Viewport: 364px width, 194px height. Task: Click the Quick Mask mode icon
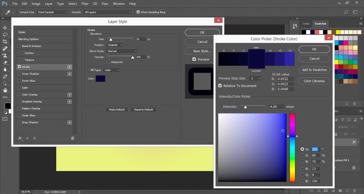coord(5,119)
